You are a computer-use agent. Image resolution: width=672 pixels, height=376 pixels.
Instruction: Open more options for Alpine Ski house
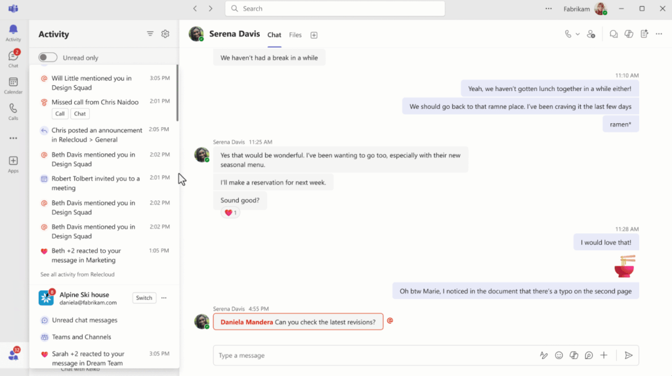[164, 298]
